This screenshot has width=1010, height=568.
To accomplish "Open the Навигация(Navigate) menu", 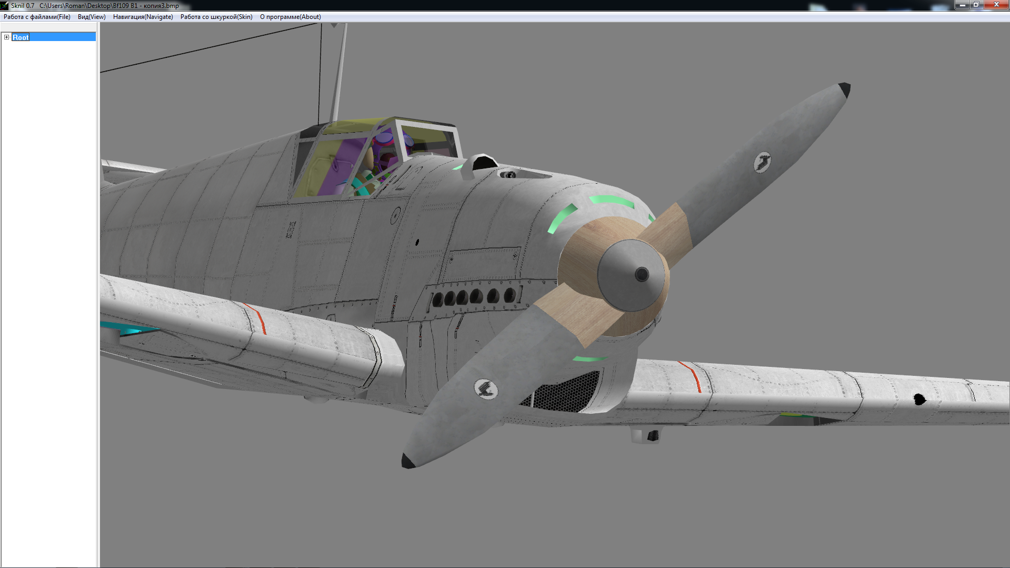I will pos(143,17).
